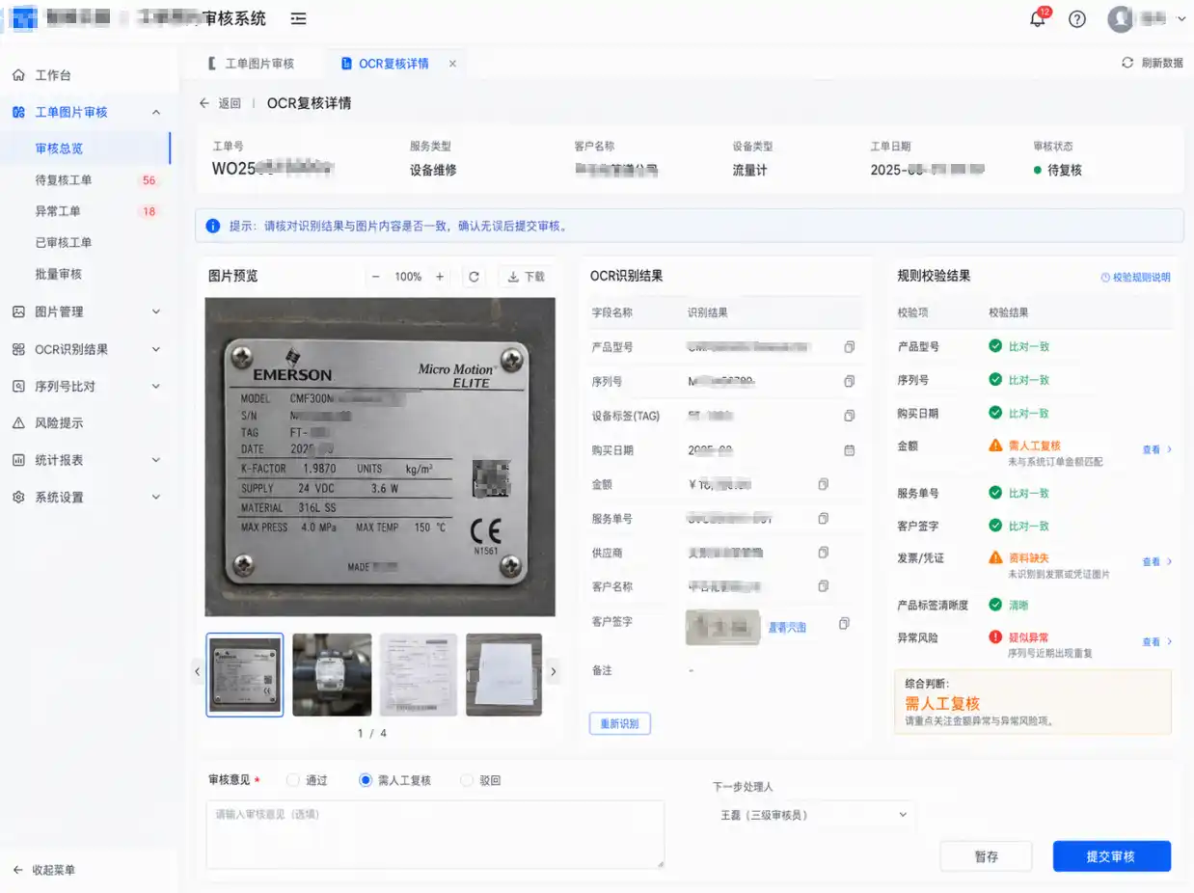Image resolution: width=1194 pixels, height=893 pixels.
Task: Copy the 金额 value
Action: pyautogui.click(x=823, y=484)
